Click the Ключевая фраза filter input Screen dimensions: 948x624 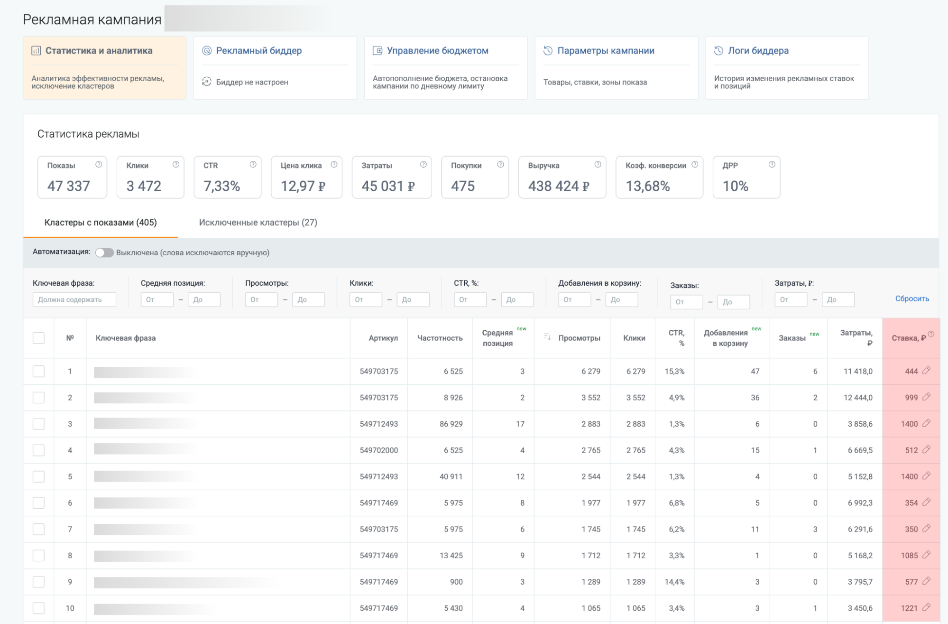[74, 299]
